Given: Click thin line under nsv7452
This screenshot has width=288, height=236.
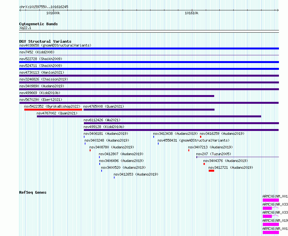Looking at the screenshot, I should pyautogui.click(x=149, y=55).
